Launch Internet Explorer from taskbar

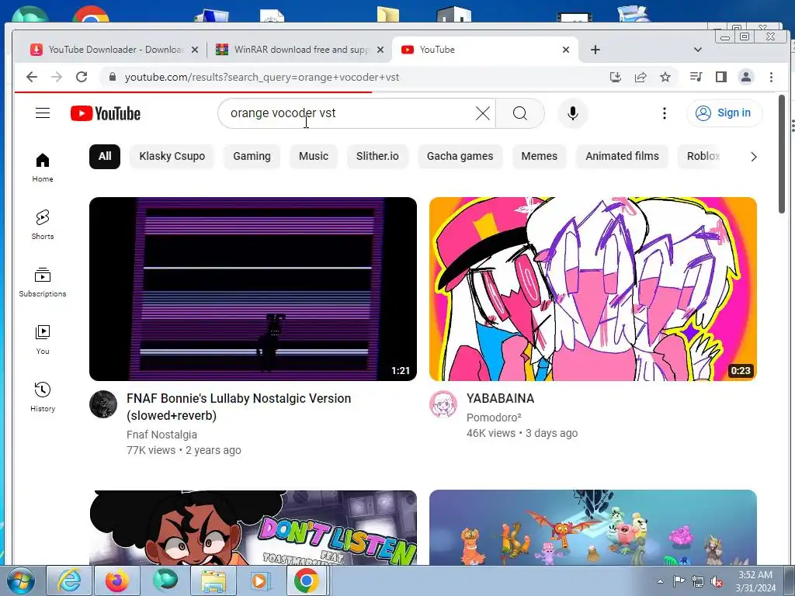(x=69, y=580)
